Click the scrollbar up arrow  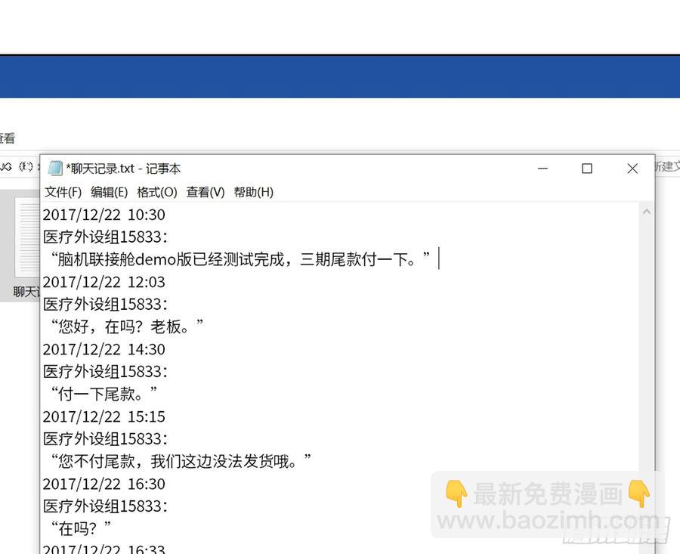click(647, 212)
